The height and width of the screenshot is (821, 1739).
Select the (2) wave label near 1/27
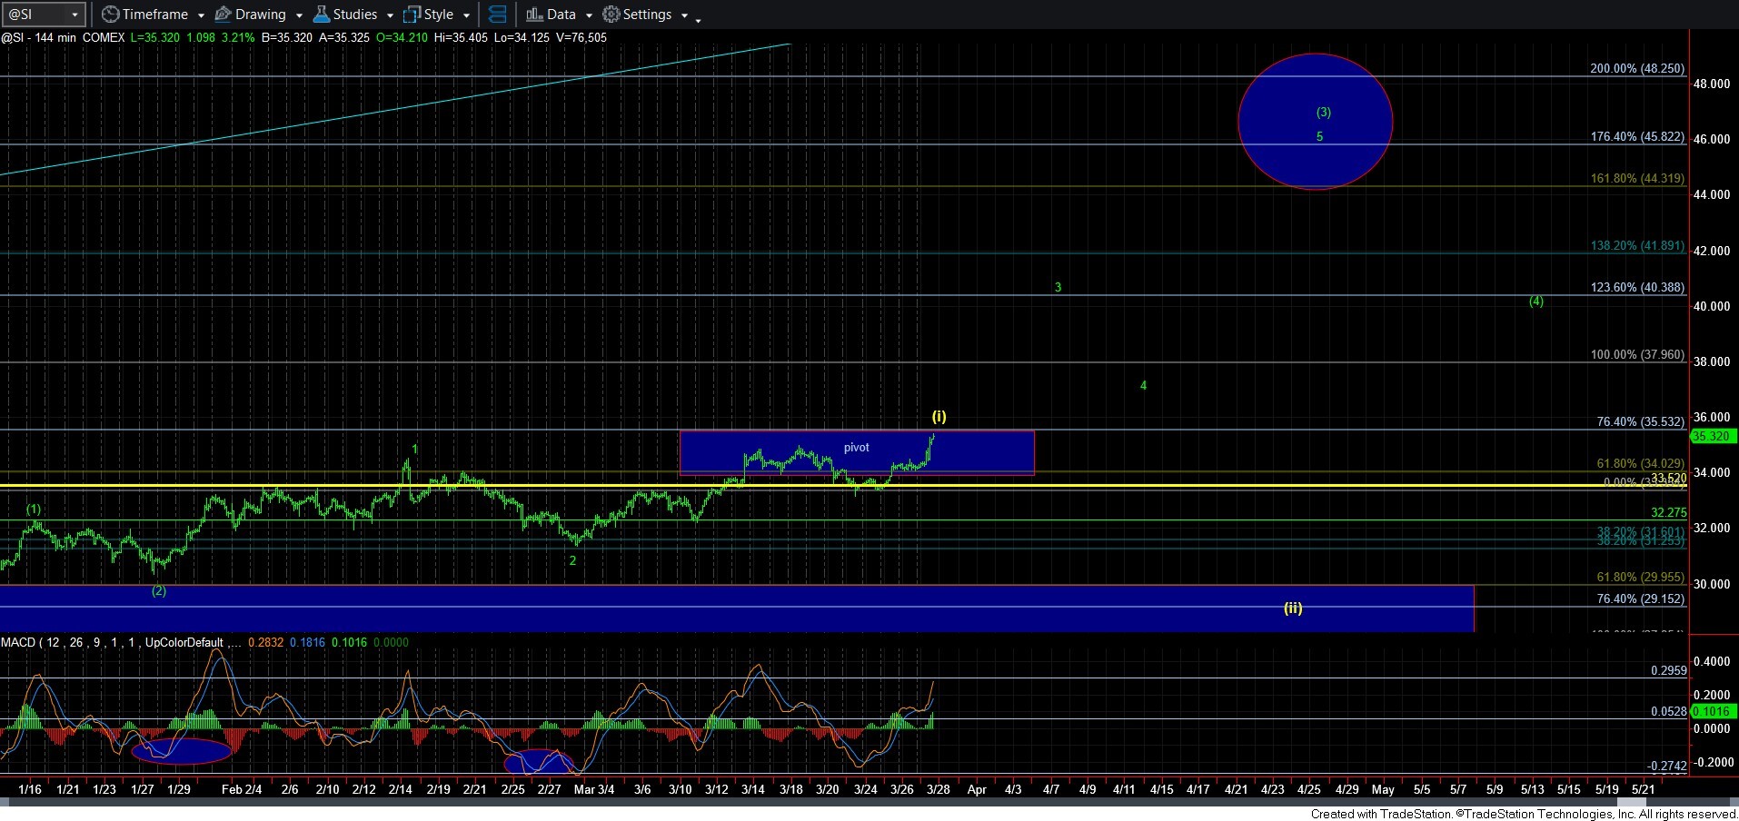[x=158, y=590]
